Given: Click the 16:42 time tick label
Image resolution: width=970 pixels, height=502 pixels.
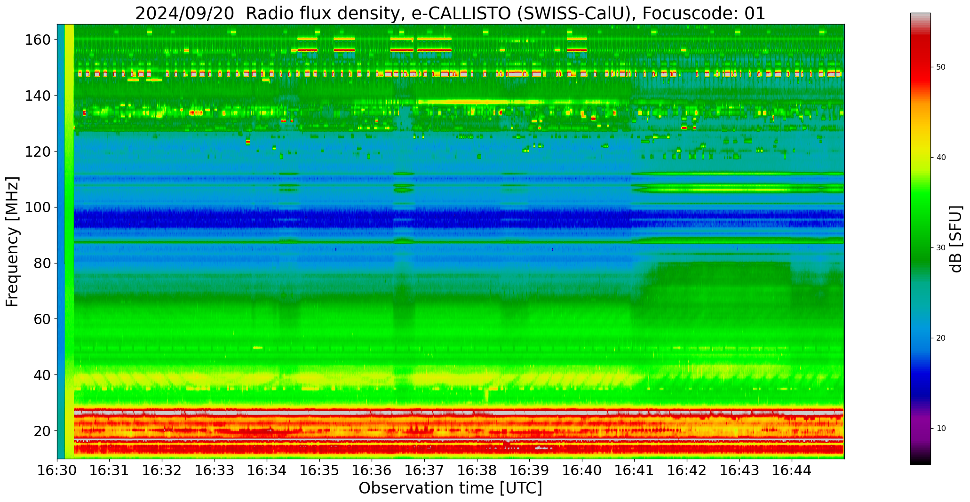Looking at the screenshot, I should point(687,470).
